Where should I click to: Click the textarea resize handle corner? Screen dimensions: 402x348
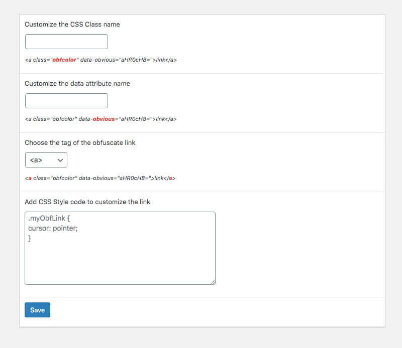pyautogui.click(x=213, y=282)
